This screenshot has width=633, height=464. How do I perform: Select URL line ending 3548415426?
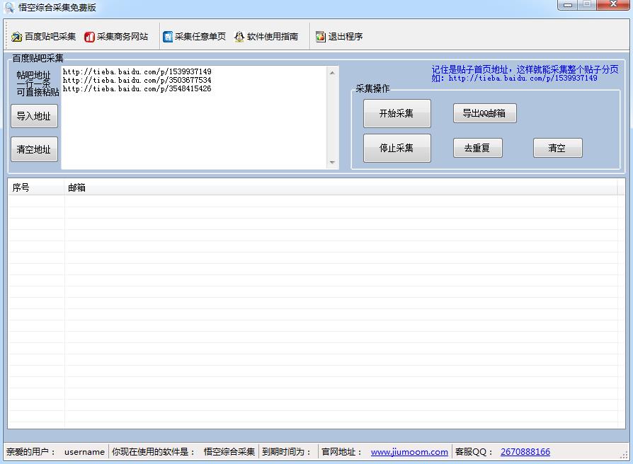[137, 88]
